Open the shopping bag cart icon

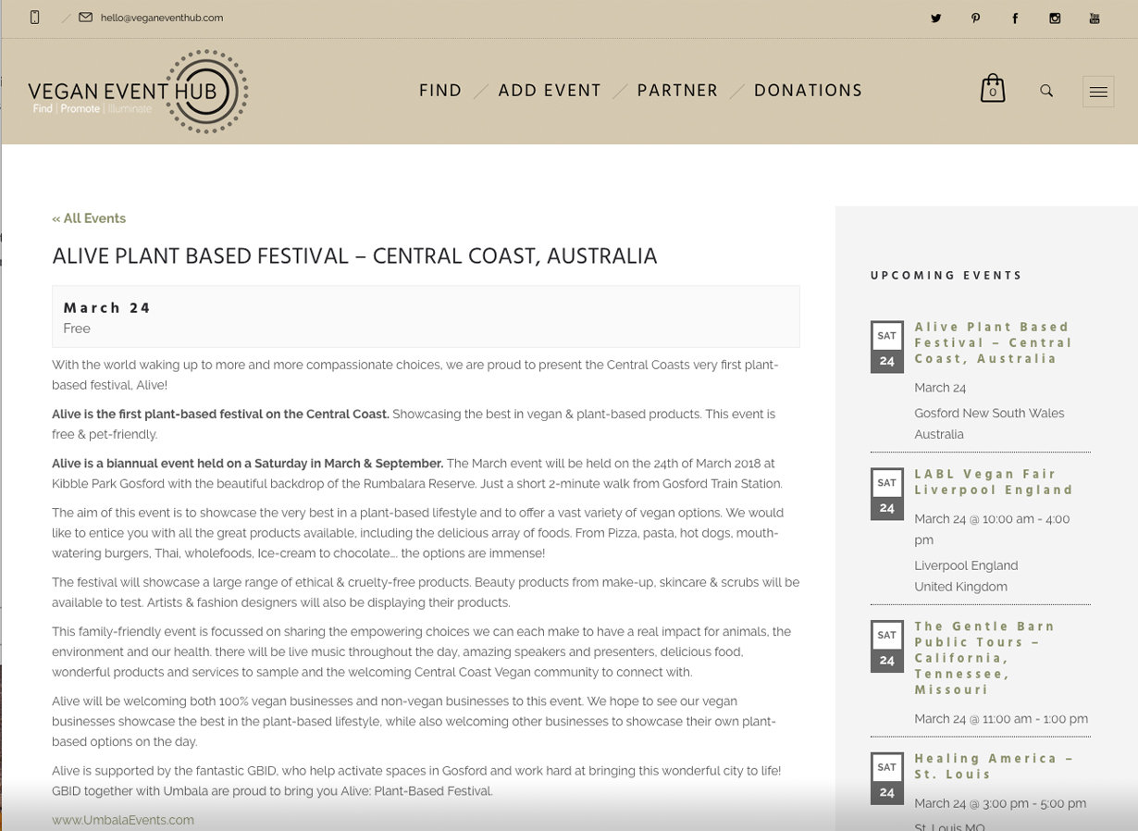click(992, 89)
